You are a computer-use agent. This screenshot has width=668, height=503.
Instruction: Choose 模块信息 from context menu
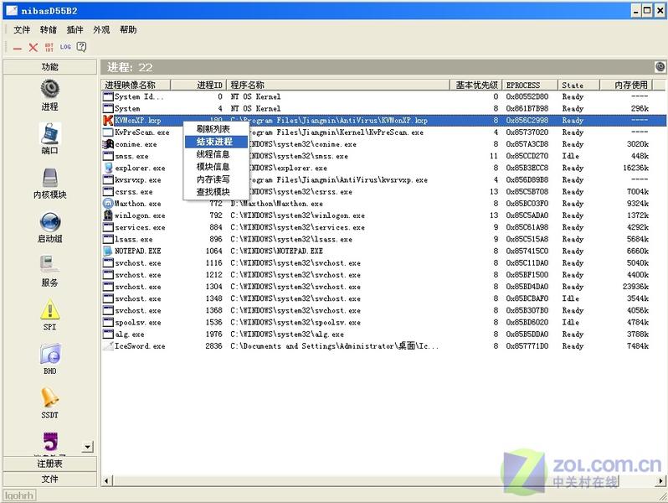216,167
